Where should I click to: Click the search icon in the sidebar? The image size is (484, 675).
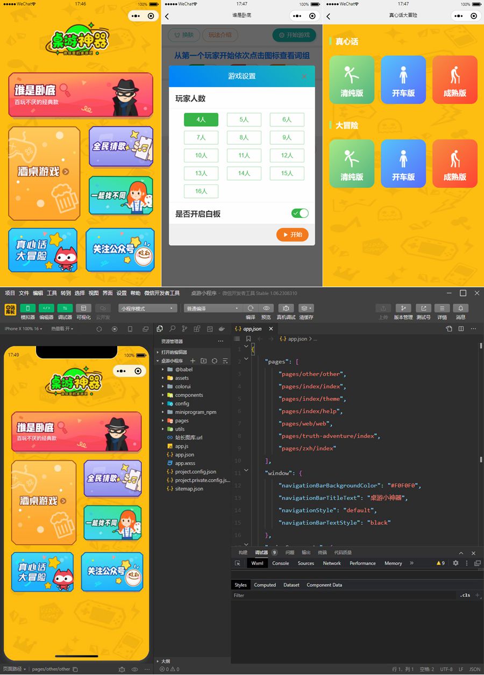tap(172, 329)
